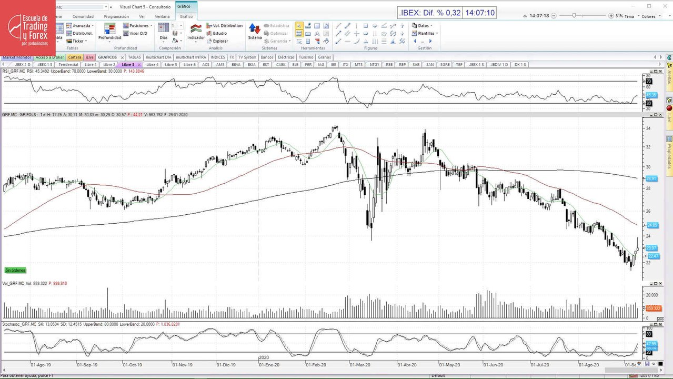Click the 24,85 price axis label
This screenshot has width=673, height=379.
[651, 225]
